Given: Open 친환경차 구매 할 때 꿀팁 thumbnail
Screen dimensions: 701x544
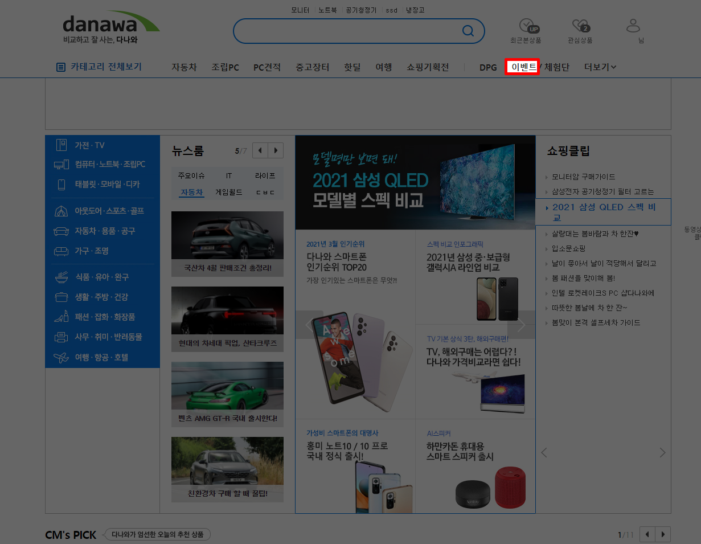Looking at the screenshot, I should (x=227, y=469).
